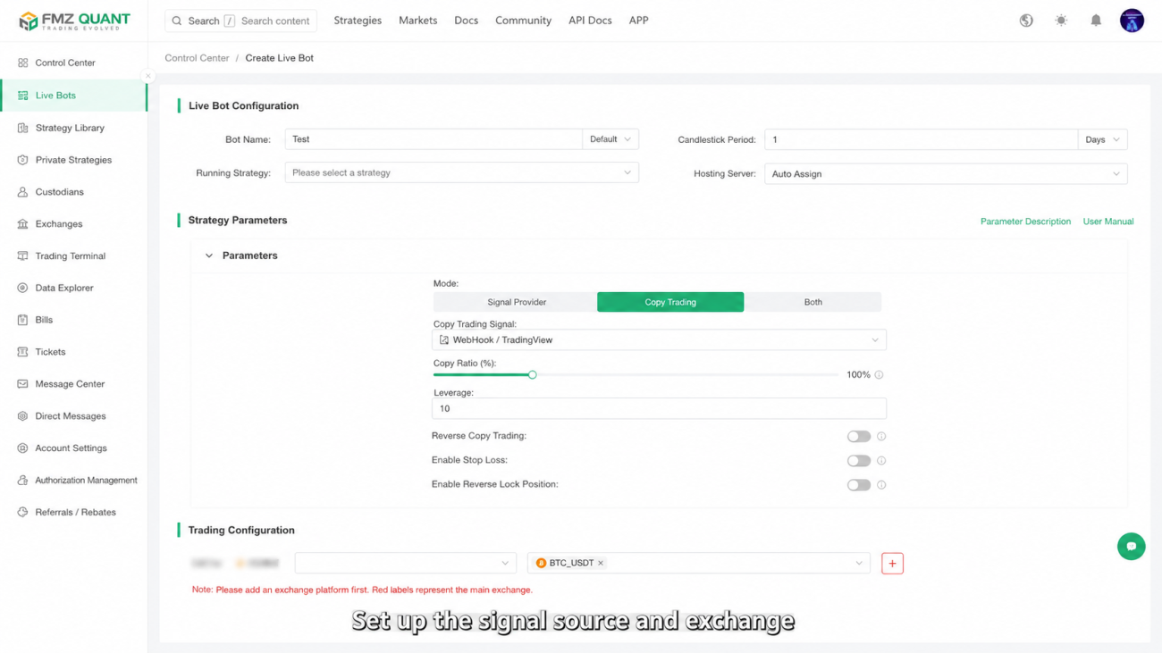1162x653 pixels.
Task: Click the Data Explorer icon
Action: click(x=22, y=288)
